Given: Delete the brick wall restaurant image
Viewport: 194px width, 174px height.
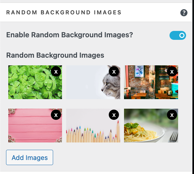Looking at the screenshot, I should coord(172,72).
